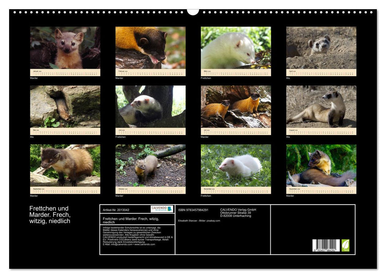
Task: Click the blue square next to CALVENDO logo
Action: coord(170,209)
